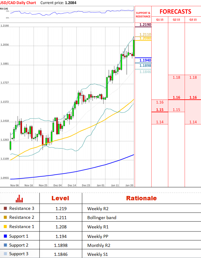Click the 'Q2 15' forecast column header
This screenshot has width=201, height=258.
point(176,19)
